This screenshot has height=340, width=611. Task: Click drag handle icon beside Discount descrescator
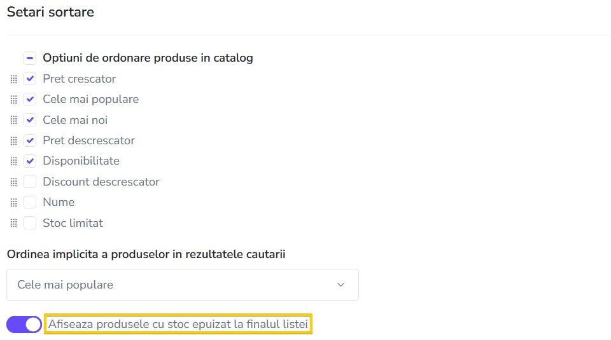coord(13,182)
